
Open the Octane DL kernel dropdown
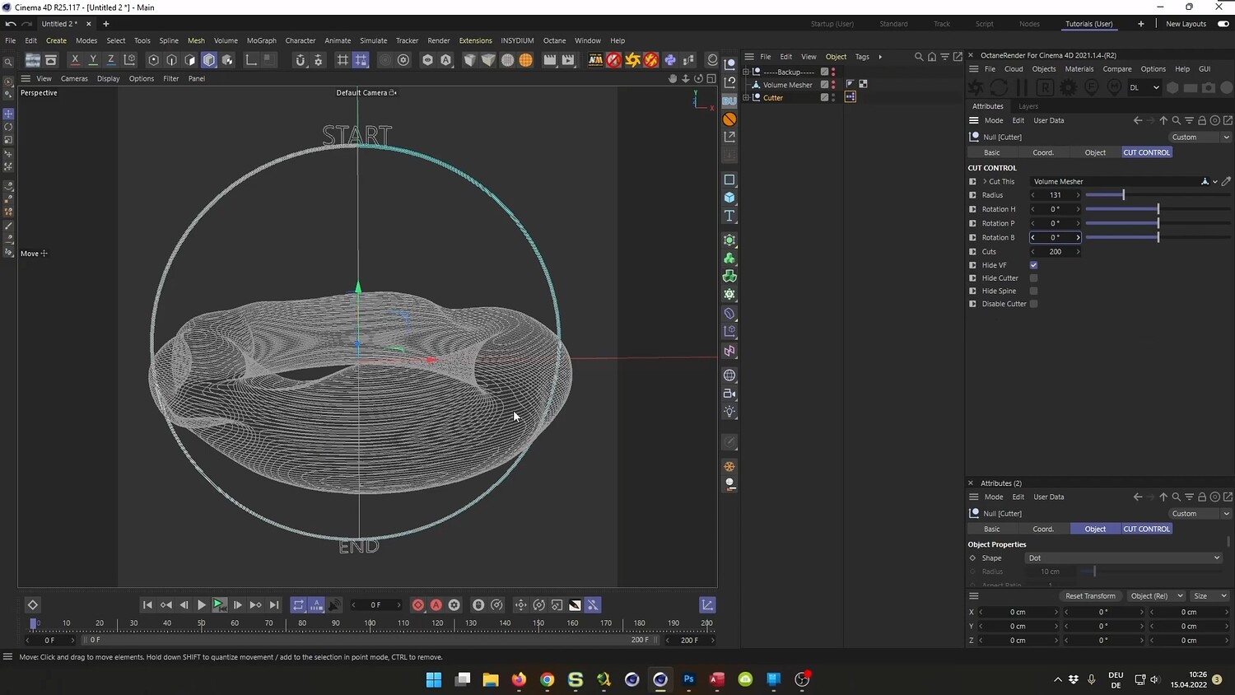click(1144, 87)
